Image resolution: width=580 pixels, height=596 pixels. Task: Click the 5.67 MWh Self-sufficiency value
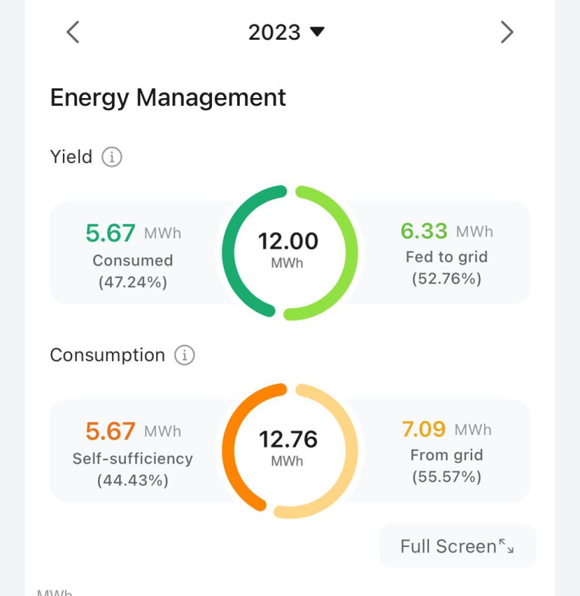point(133,431)
